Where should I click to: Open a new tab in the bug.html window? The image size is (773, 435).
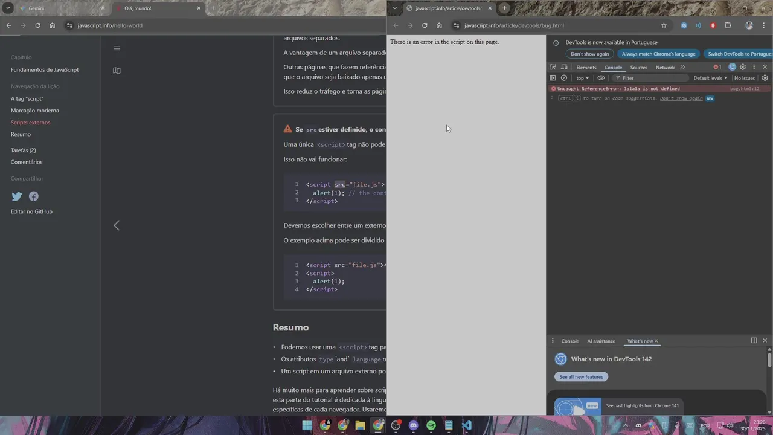(x=504, y=8)
